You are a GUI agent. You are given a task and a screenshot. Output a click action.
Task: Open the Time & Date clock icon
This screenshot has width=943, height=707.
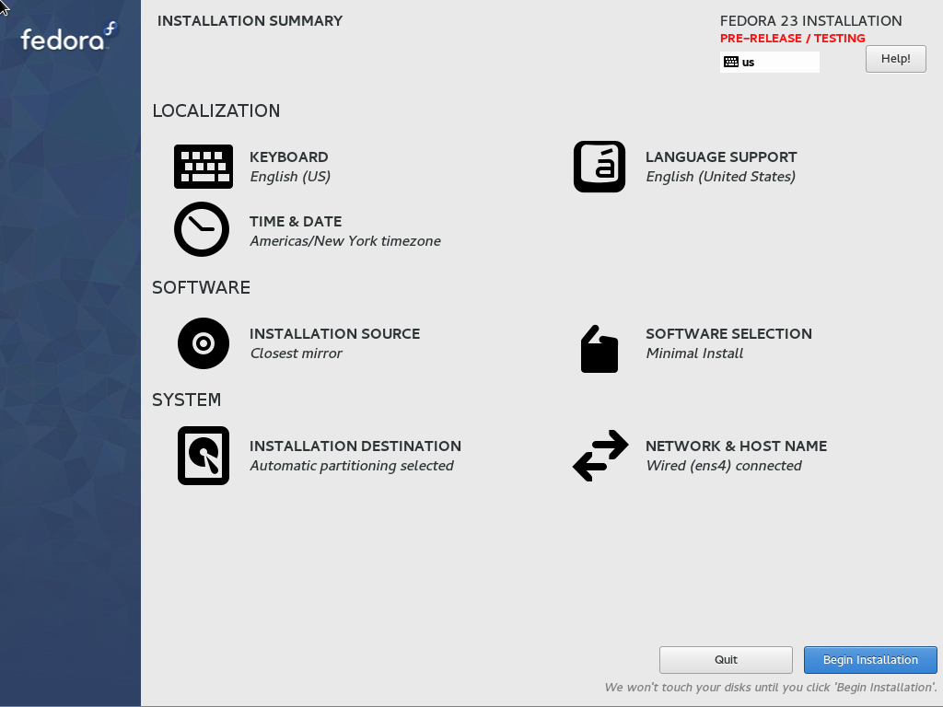(x=202, y=229)
